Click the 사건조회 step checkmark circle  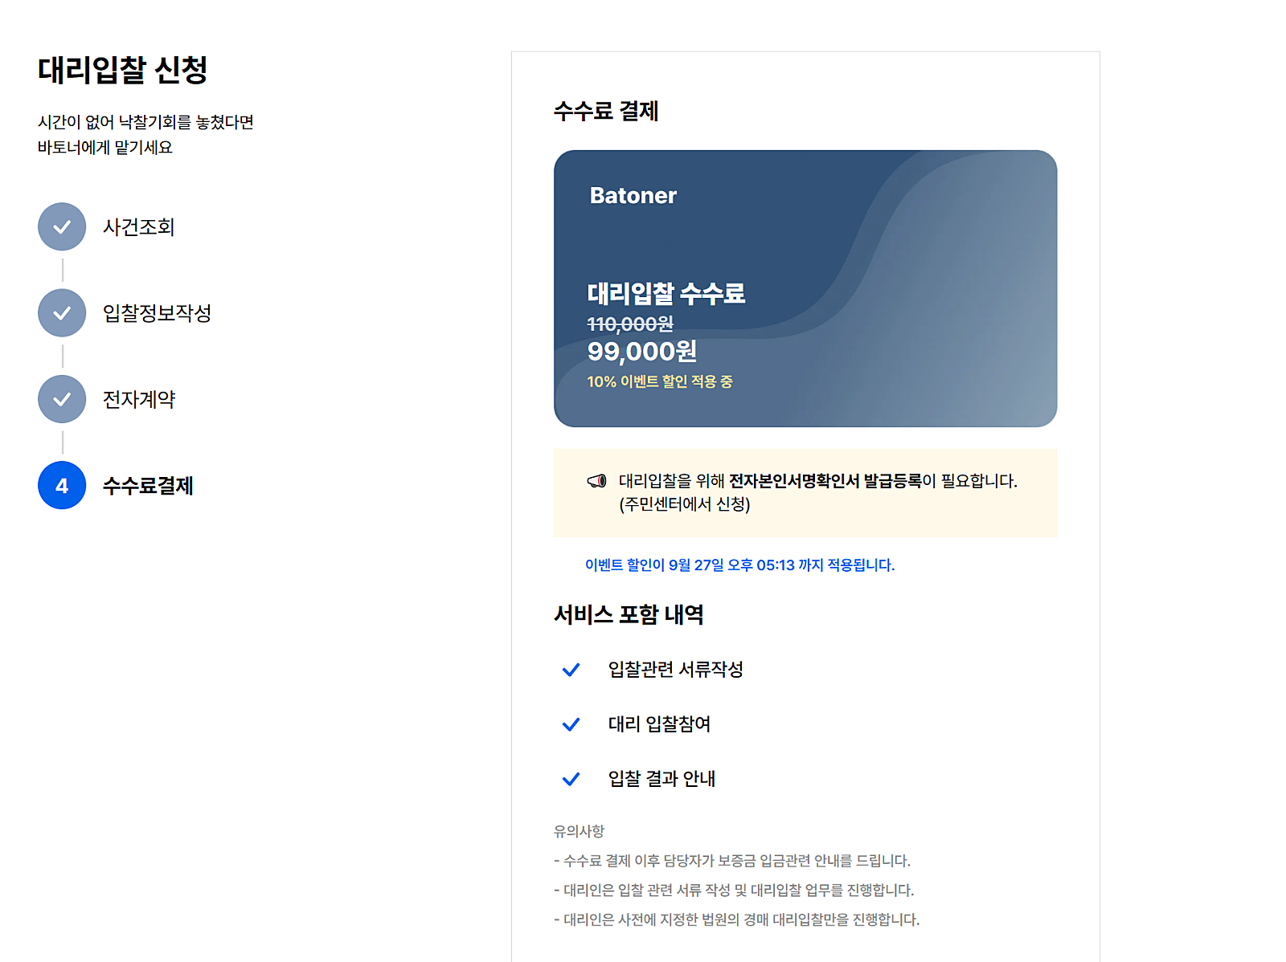click(x=62, y=226)
